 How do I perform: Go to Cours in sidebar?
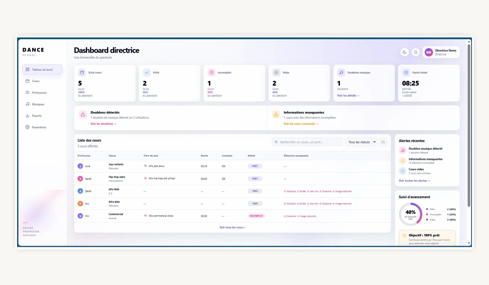click(x=42, y=81)
